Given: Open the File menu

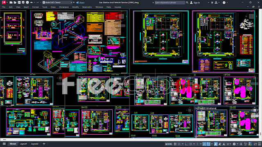Looking at the screenshot, I should click(4, 7).
